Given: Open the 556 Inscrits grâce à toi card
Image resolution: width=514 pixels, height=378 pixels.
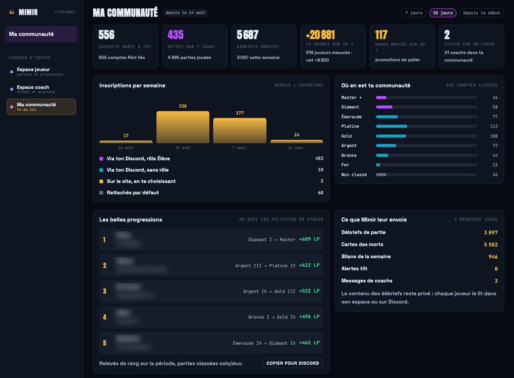Looking at the screenshot, I should point(125,46).
